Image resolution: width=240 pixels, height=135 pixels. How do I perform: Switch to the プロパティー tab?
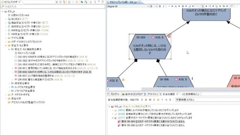(x=114, y=94)
